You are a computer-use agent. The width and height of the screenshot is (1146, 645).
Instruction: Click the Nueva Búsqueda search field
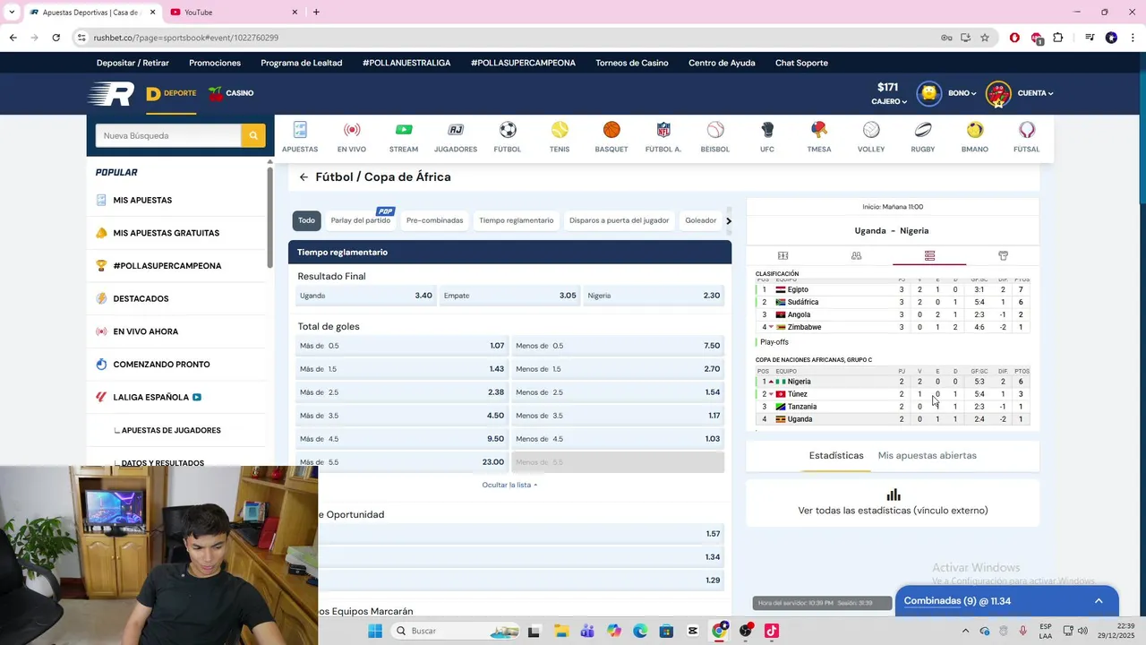click(x=168, y=135)
